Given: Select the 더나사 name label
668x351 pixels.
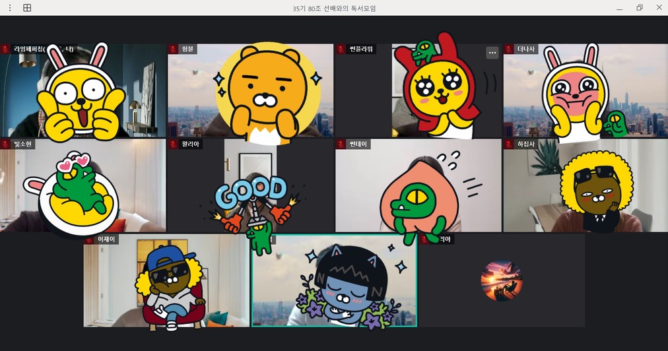Looking at the screenshot, I should click(x=526, y=49).
